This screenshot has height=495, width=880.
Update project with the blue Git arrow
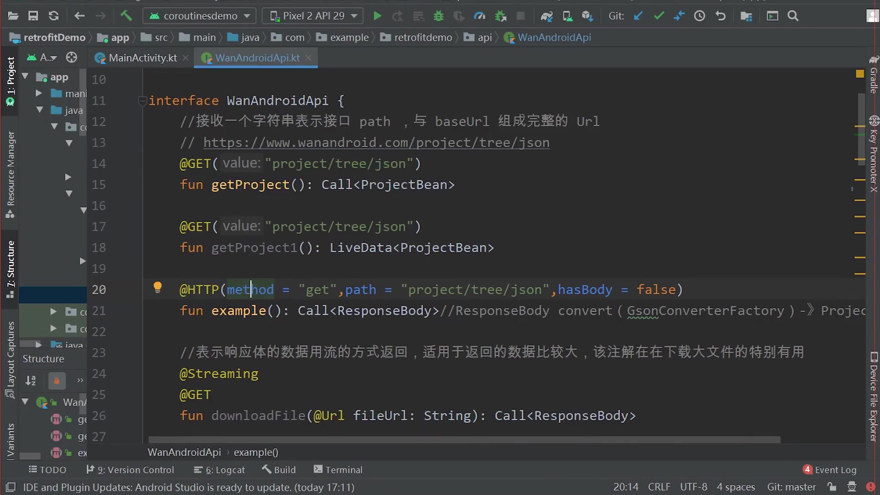pyautogui.click(x=638, y=16)
